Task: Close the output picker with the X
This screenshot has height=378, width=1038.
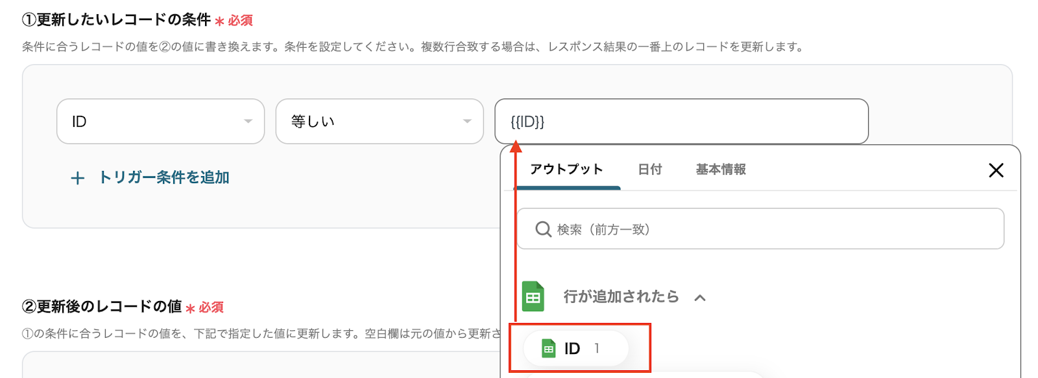Action: (996, 170)
